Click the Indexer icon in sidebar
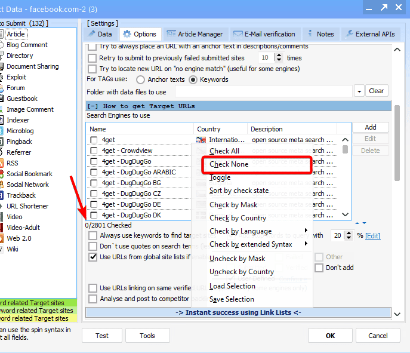The width and height of the screenshot is (410, 353). (1, 120)
